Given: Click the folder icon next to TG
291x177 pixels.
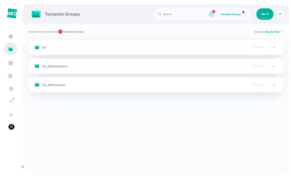Looking at the screenshot, I should pos(37,47).
